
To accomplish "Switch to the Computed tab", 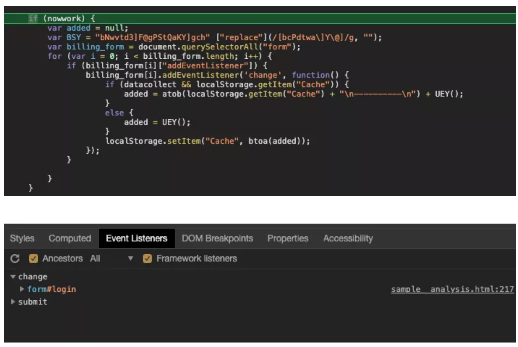I will [x=70, y=238].
